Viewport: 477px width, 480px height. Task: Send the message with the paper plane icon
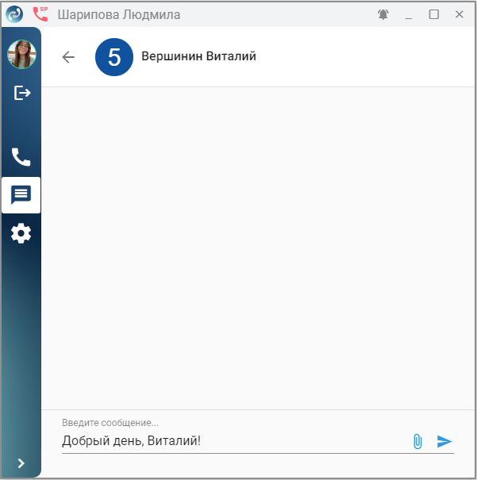click(x=444, y=441)
